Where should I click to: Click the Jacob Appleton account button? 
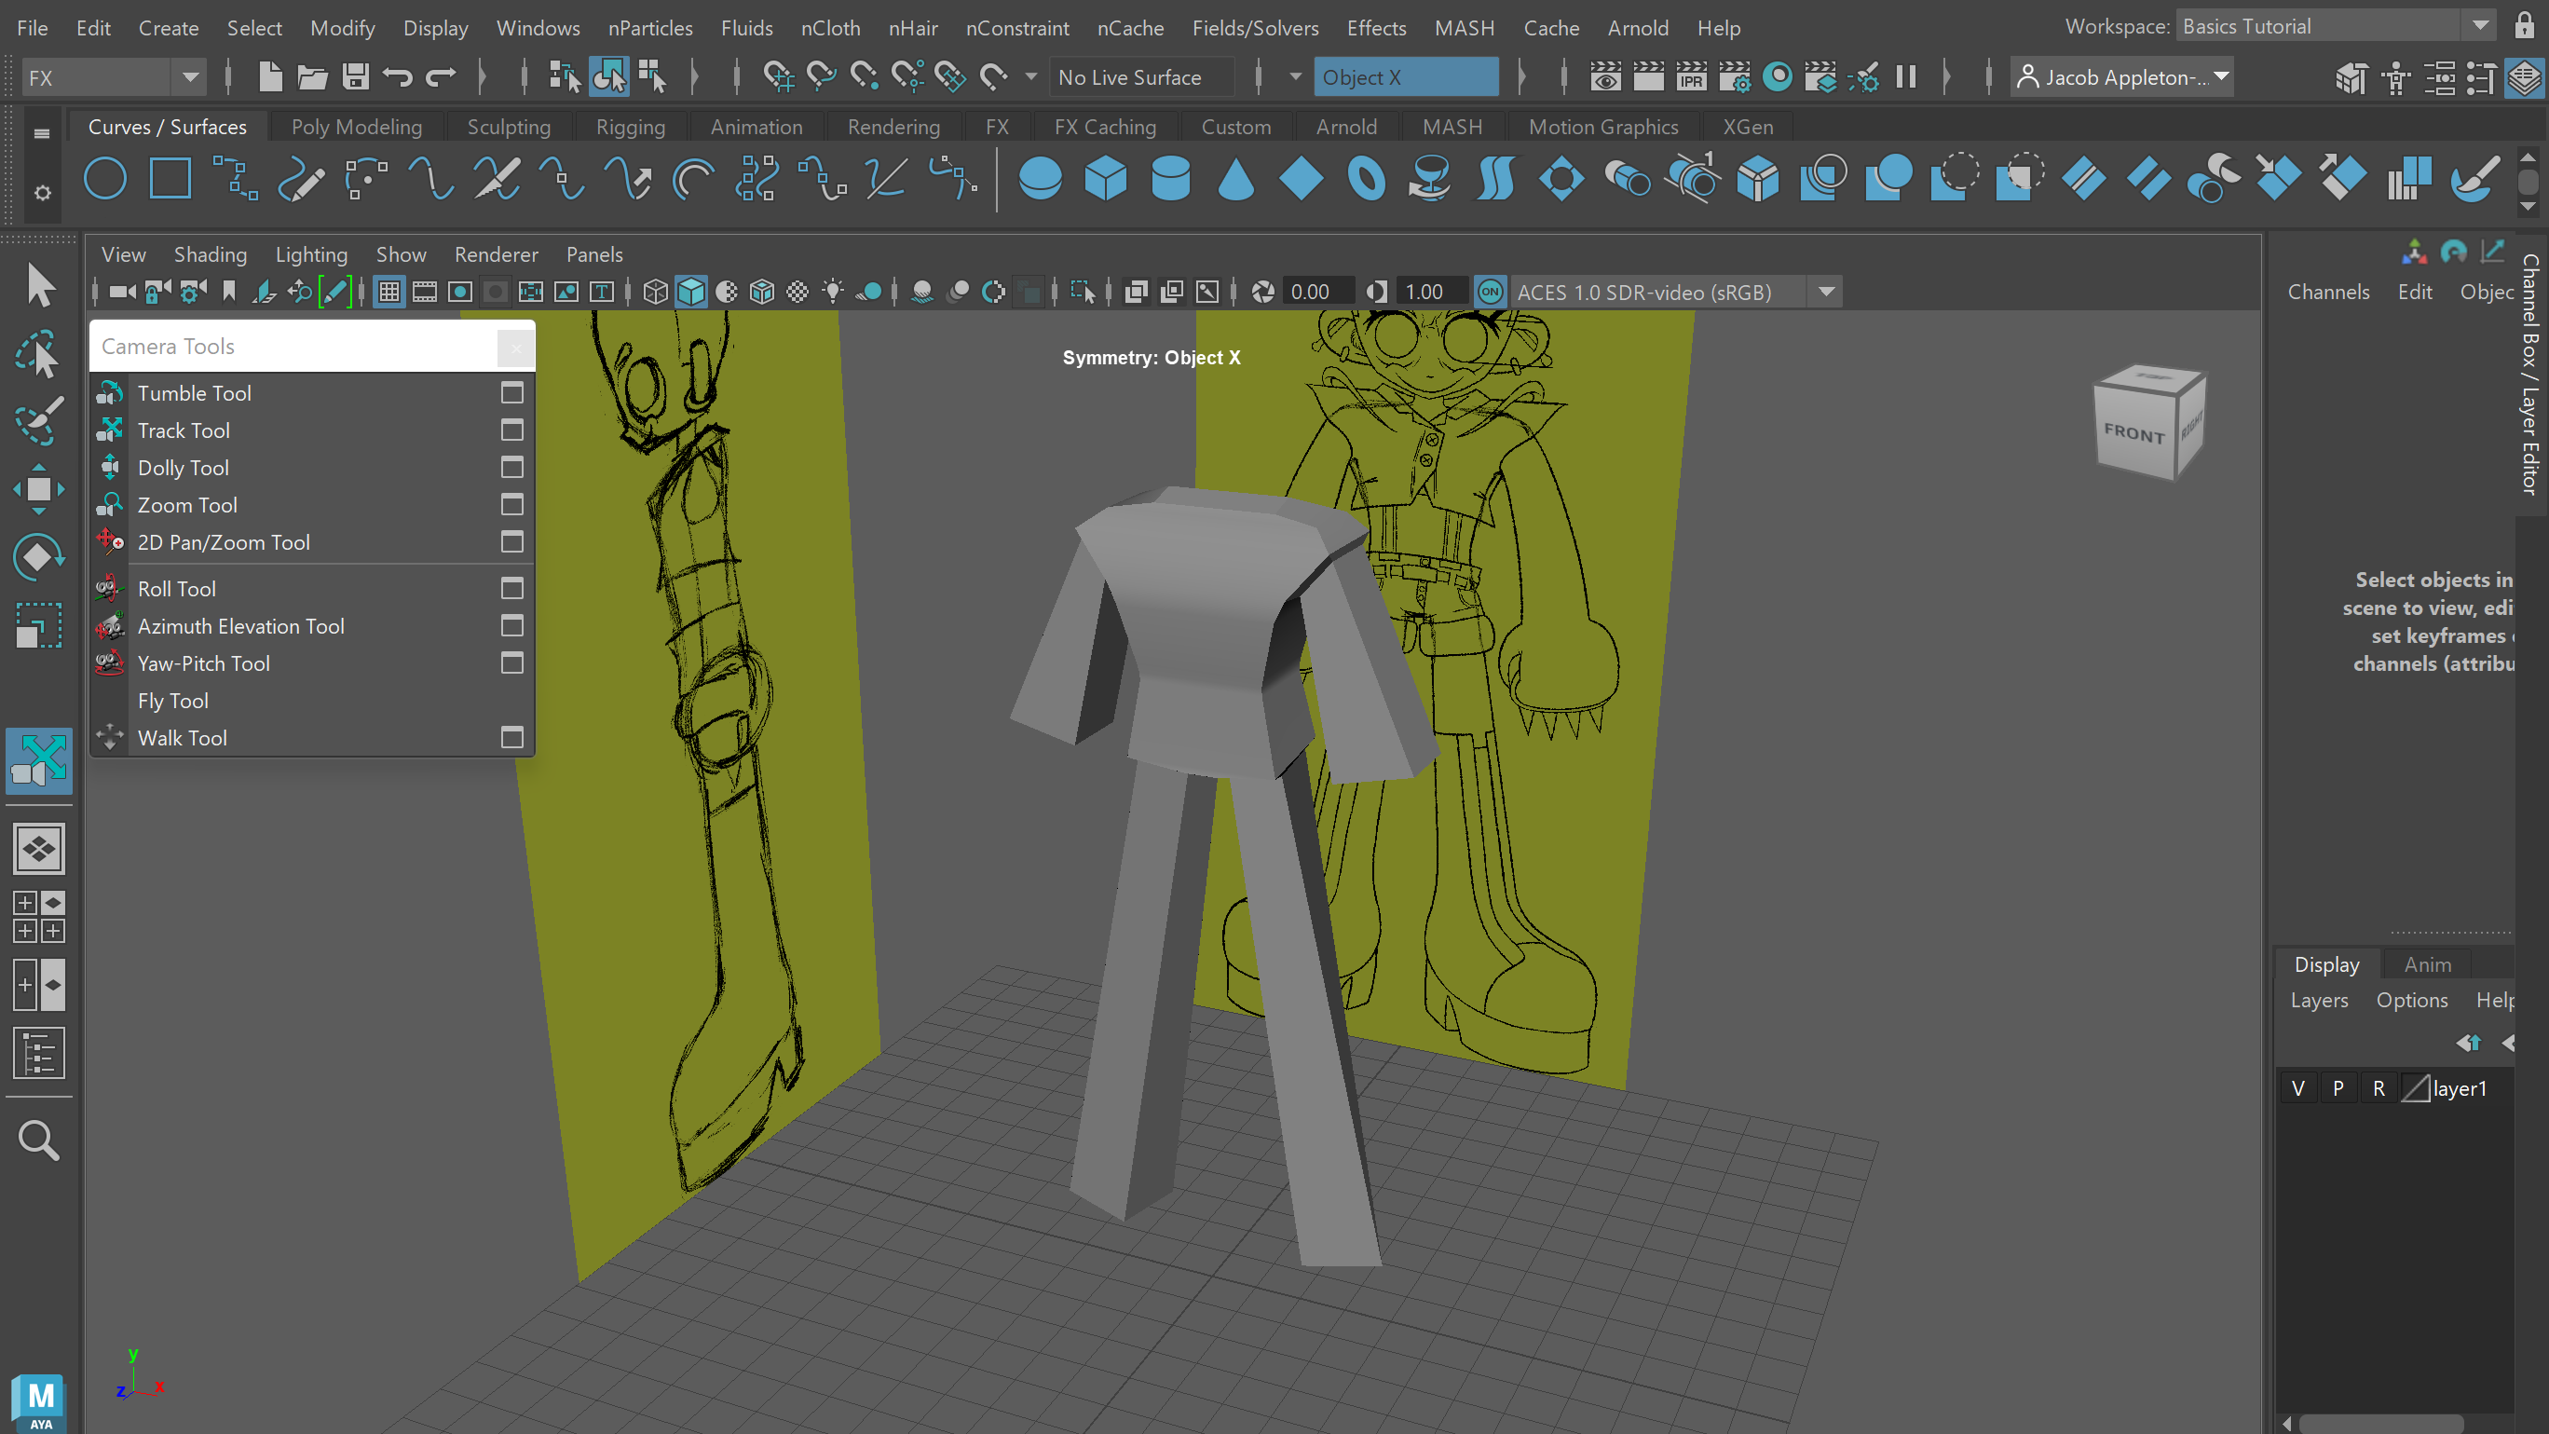click(x=2122, y=77)
